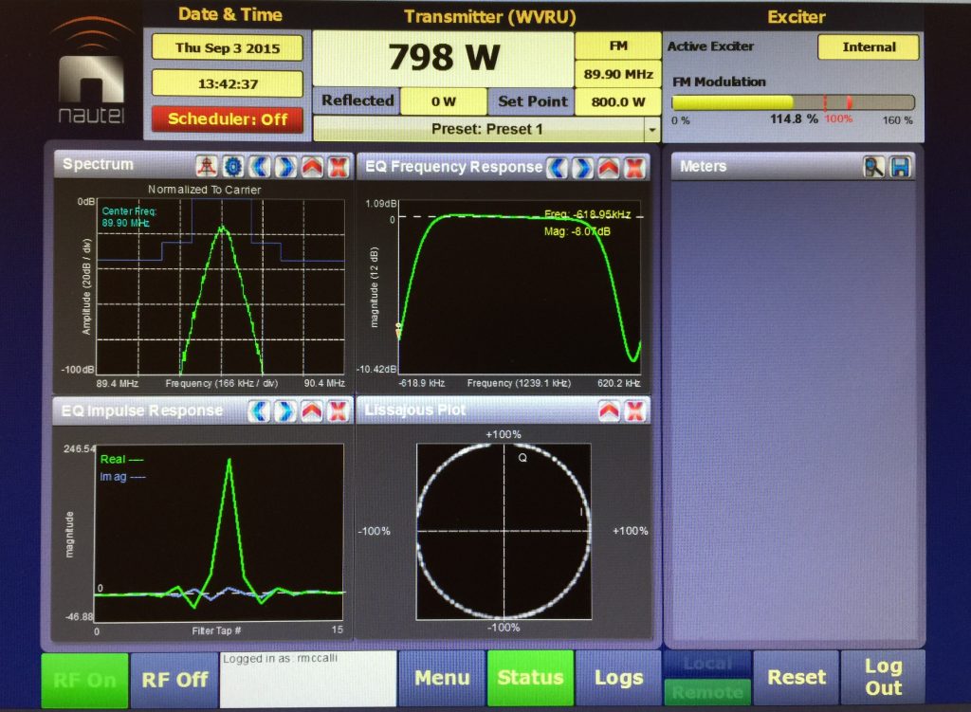Click the Internal active exciter field
Screen dimensions: 971x712
(x=869, y=47)
